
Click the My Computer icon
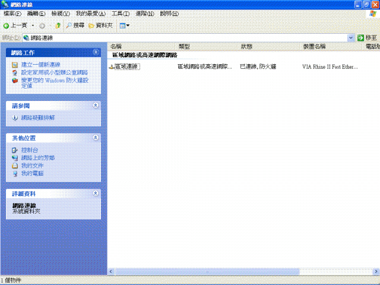click(x=15, y=173)
